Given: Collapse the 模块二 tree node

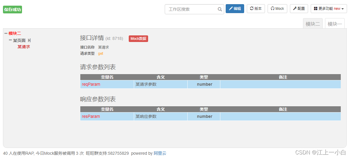Looking at the screenshot, I should (x=6, y=34).
